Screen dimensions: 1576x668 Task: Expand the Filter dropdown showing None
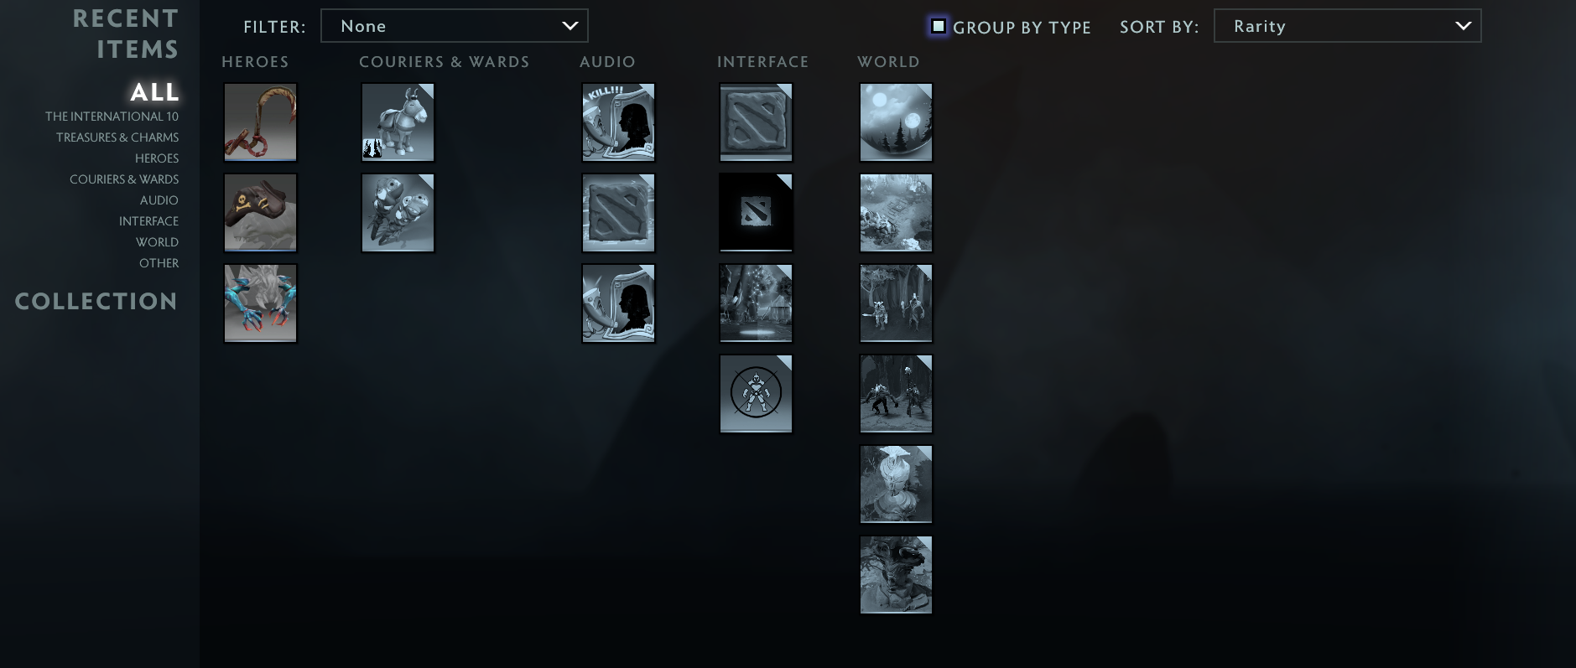click(x=454, y=26)
